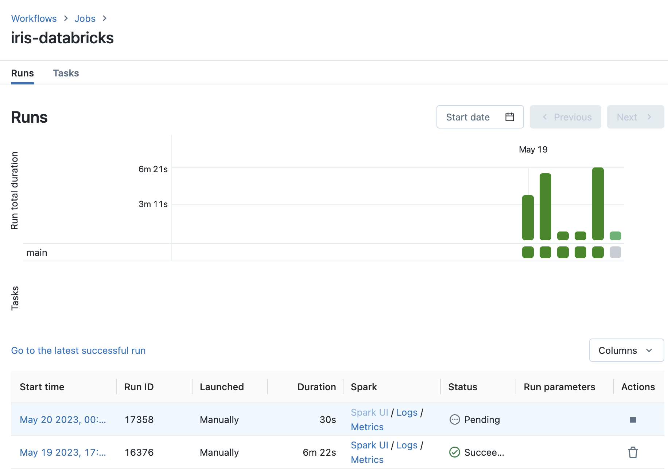Open the May 20 2023 run details
Image resolution: width=668 pixels, height=471 pixels.
point(63,419)
